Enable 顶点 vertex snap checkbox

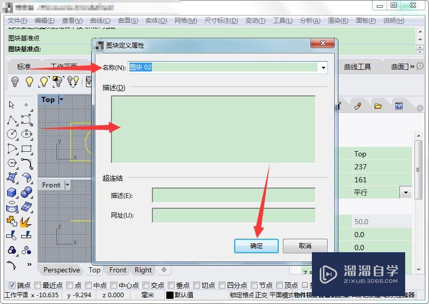279,285
